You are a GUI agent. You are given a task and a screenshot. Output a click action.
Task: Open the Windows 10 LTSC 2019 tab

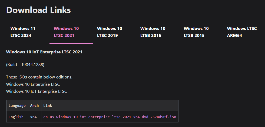110,32
